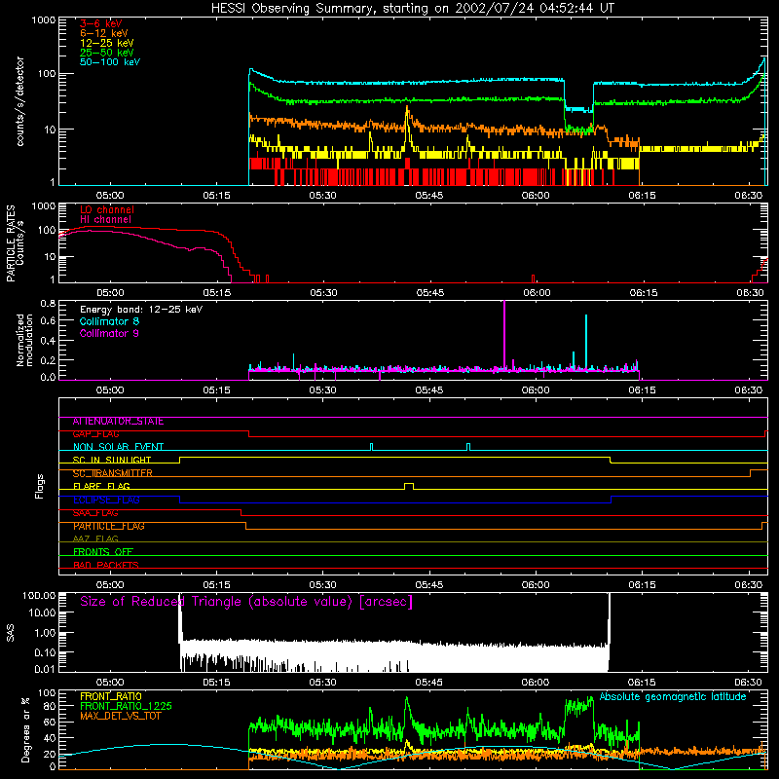Select the PARTICLE_FLAG label

pyautogui.click(x=109, y=526)
